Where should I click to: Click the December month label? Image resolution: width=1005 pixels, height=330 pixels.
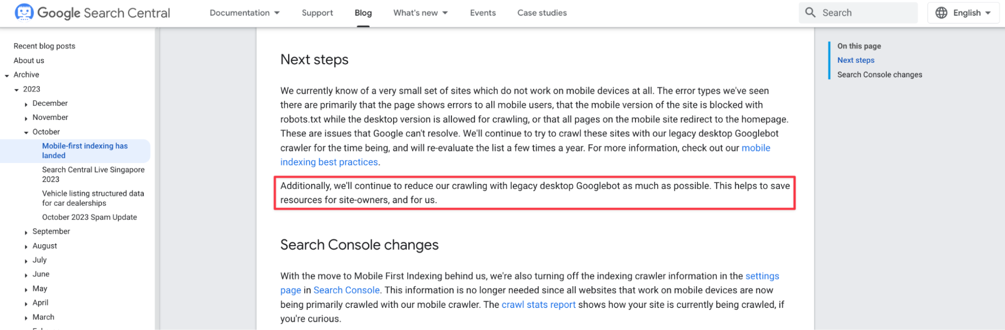point(50,103)
